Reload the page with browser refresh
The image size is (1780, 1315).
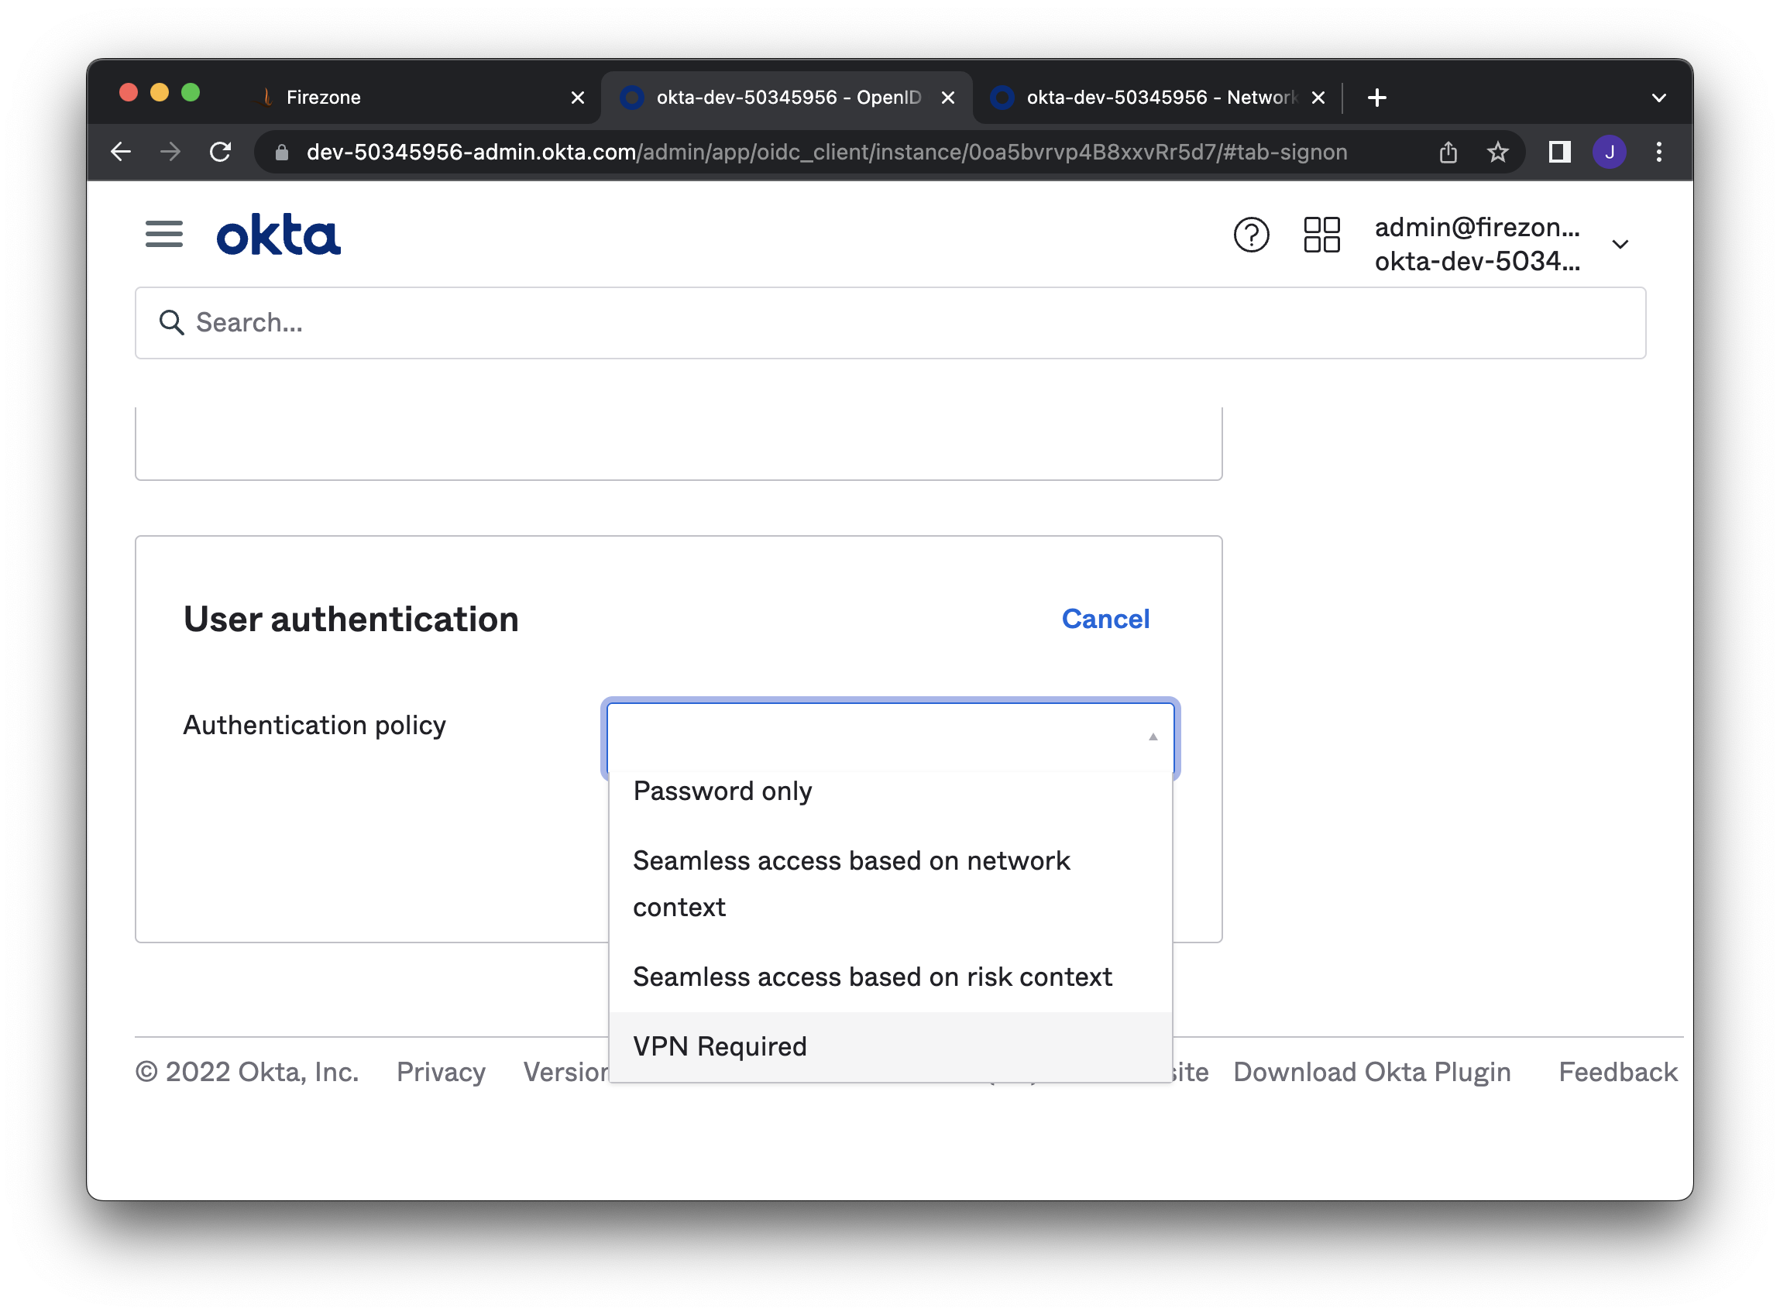point(221,152)
